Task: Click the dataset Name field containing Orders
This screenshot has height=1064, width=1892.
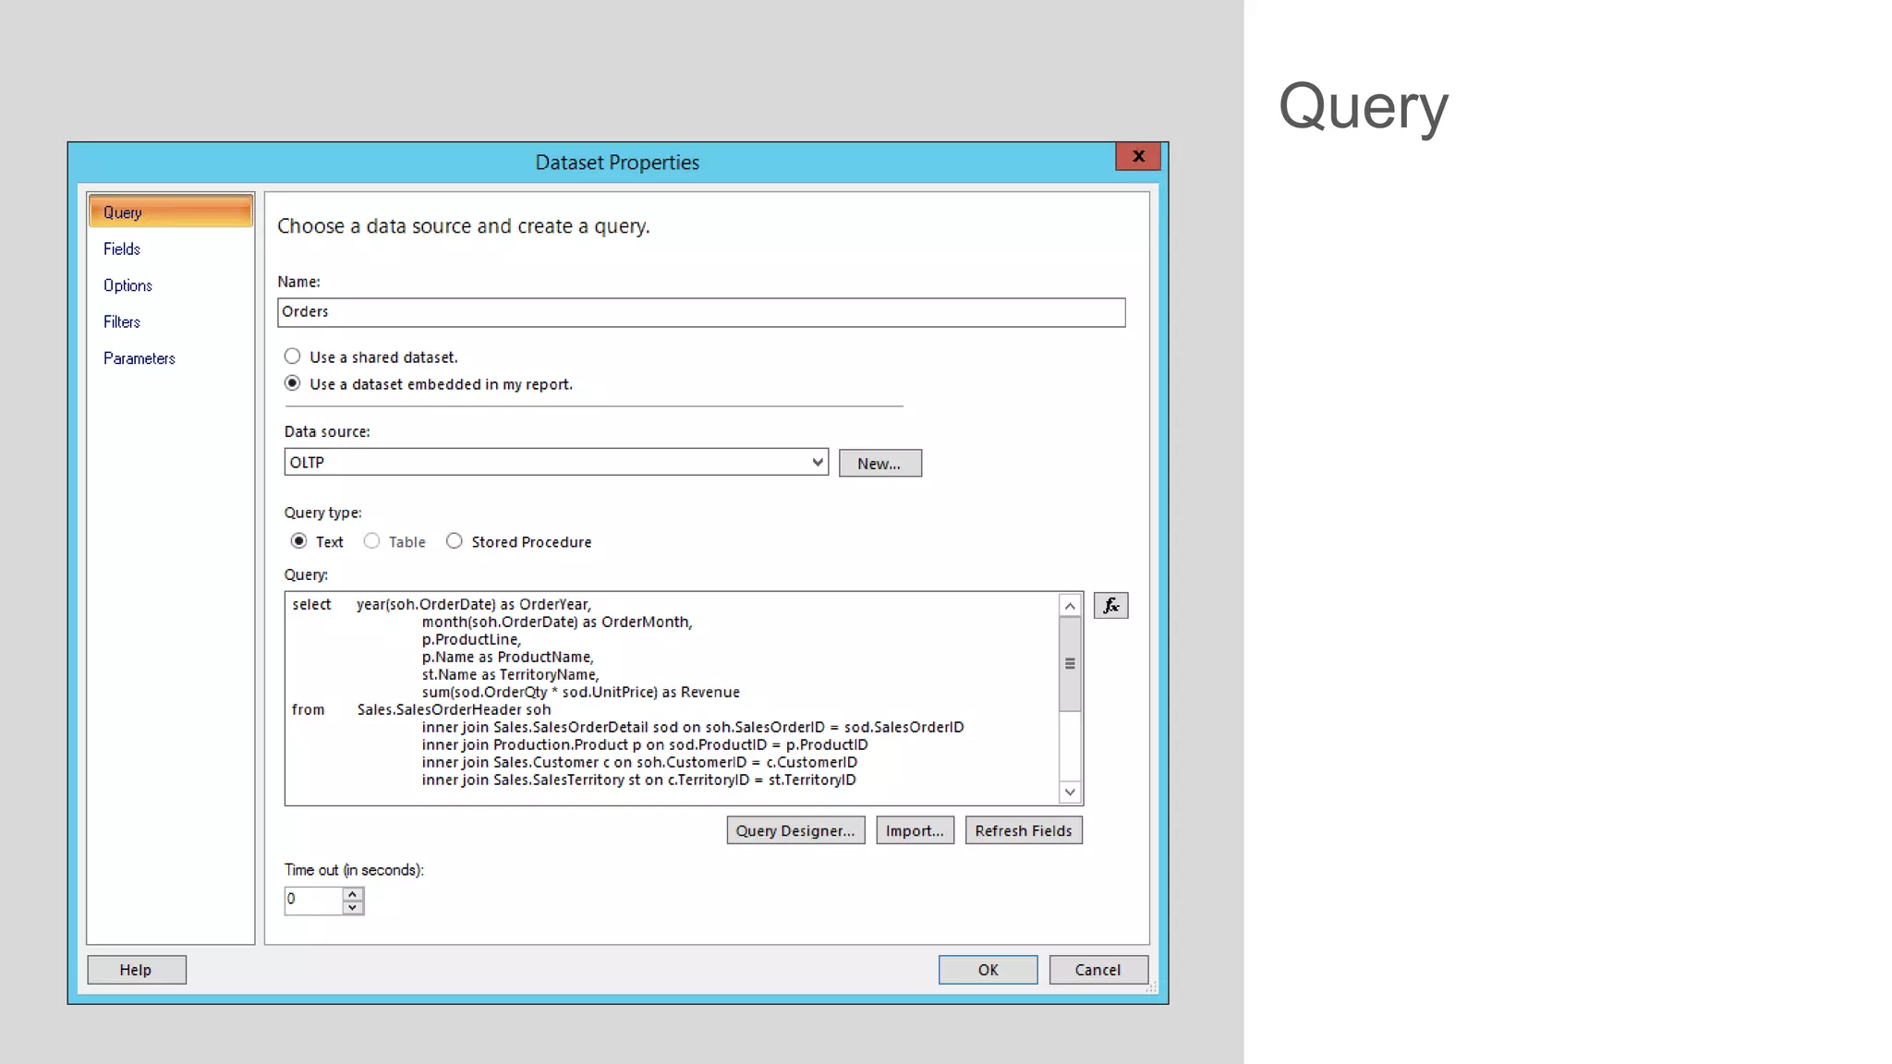Action: [x=701, y=312]
